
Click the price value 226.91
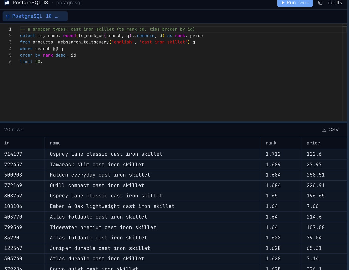pos(316,185)
